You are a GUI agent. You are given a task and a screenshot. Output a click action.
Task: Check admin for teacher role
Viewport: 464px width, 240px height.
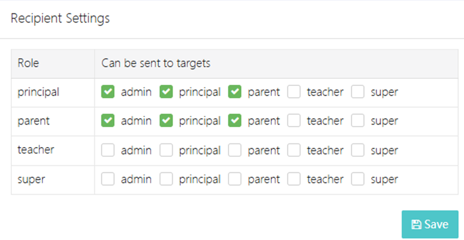point(108,150)
